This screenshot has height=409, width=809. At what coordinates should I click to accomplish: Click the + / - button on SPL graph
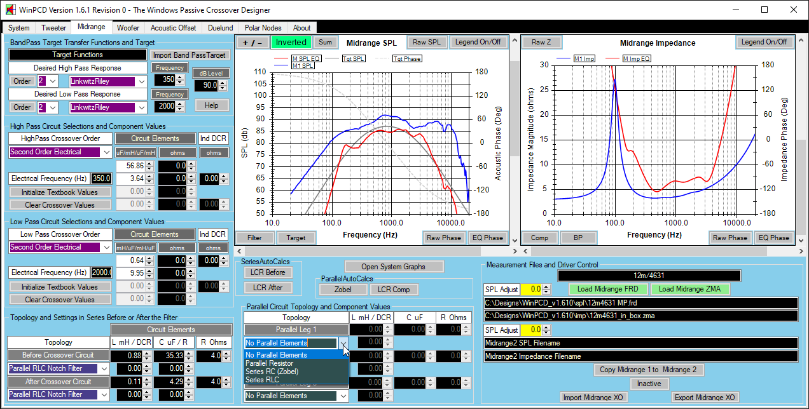pyautogui.click(x=251, y=43)
